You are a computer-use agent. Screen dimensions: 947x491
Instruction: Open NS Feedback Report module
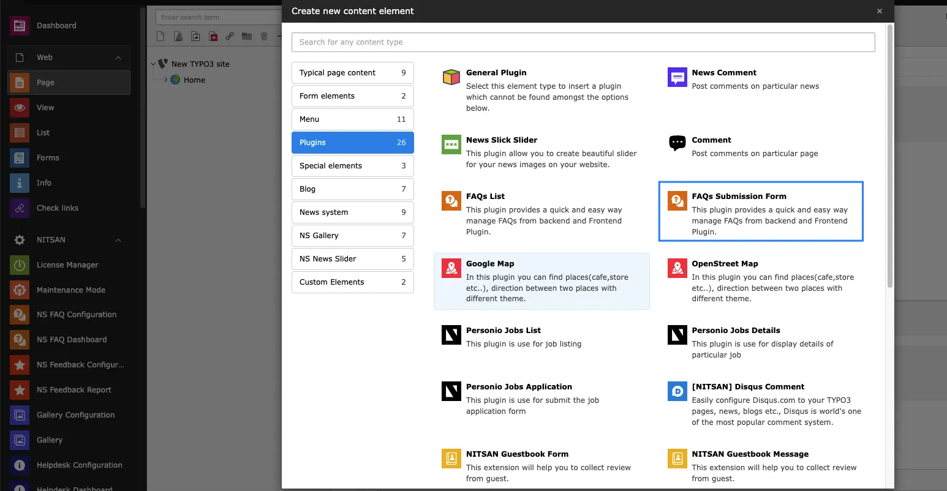[69, 390]
